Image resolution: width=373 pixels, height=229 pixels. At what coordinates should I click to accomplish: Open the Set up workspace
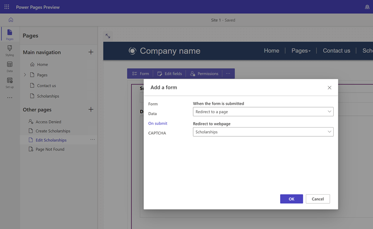tap(10, 83)
